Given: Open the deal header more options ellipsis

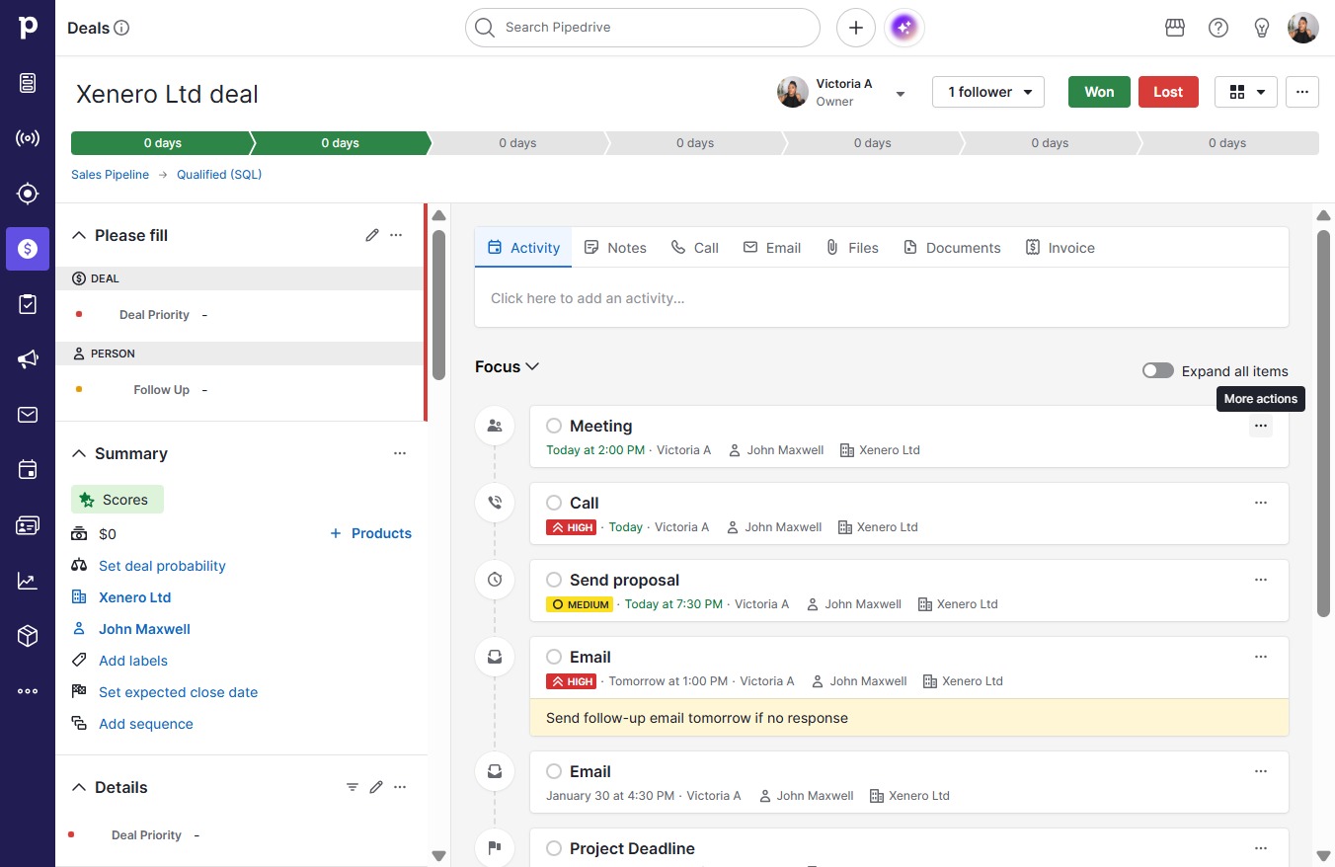Looking at the screenshot, I should point(1302,92).
